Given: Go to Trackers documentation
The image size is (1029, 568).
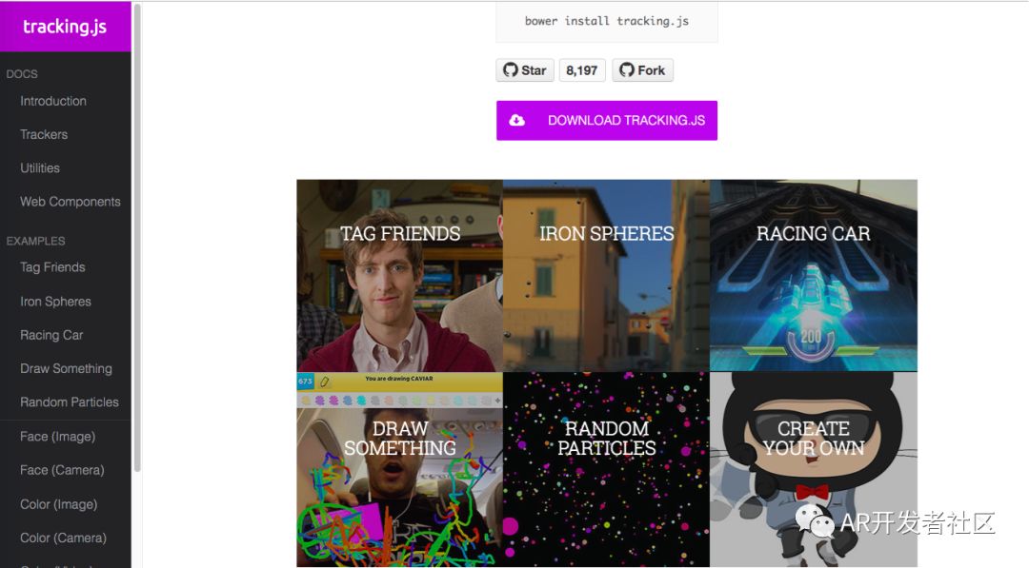Looking at the screenshot, I should (44, 134).
